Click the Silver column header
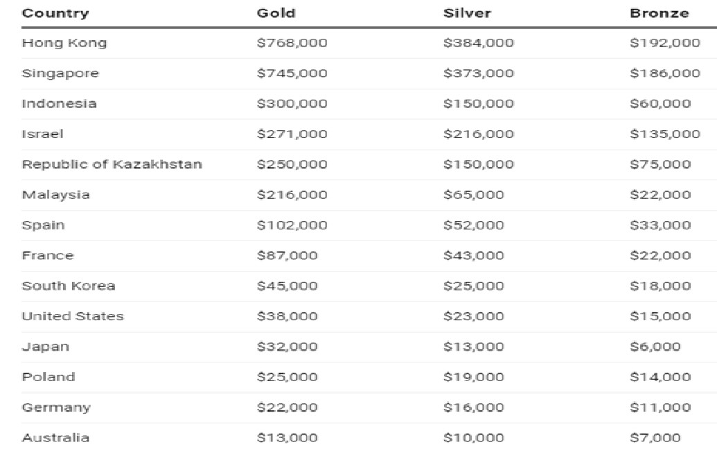The width and height of the screenshot is (717, 474). click(x=468, y=12)
